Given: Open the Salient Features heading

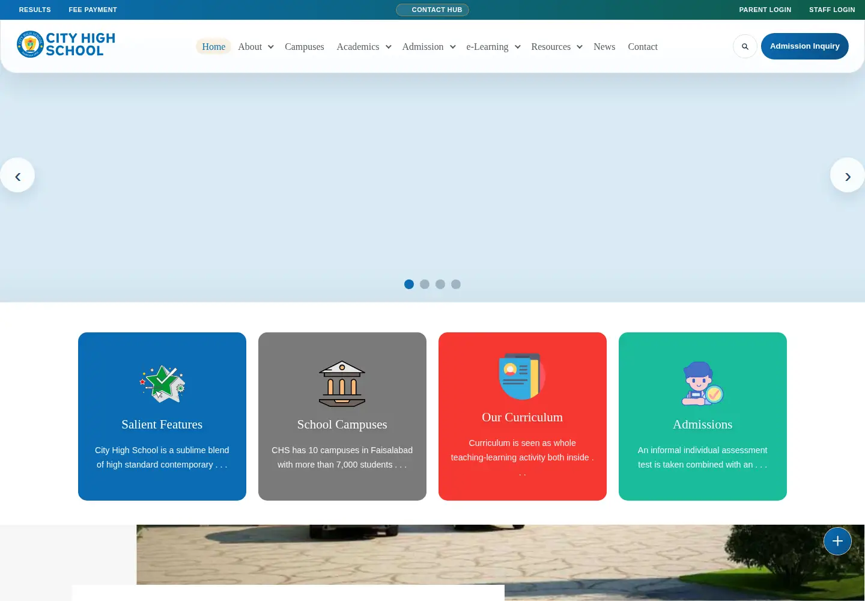Looking at the screenshot, I should click(162, 424).
